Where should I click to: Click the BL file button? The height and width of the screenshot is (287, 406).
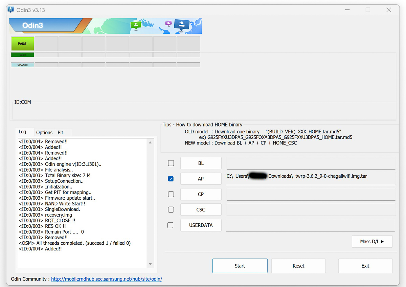click(x=201, y=163)
